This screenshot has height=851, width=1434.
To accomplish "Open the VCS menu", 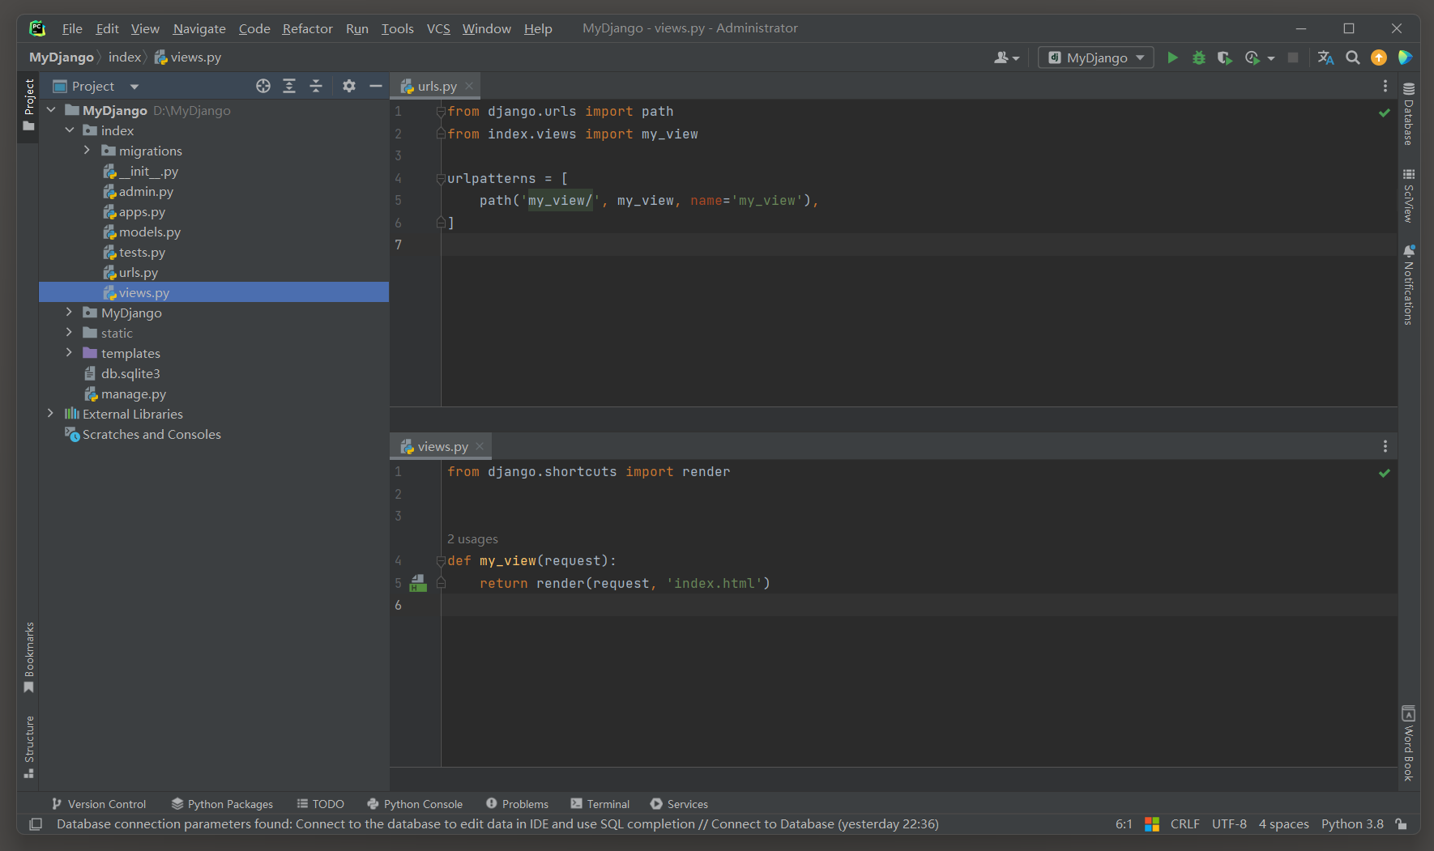I will tap(438, 28).
